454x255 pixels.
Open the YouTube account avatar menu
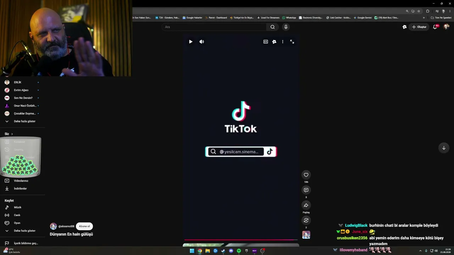(x=446, y=27)
